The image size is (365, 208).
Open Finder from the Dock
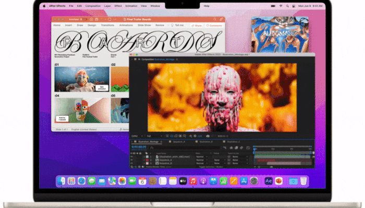coord(61,181)
